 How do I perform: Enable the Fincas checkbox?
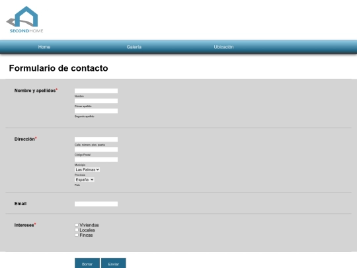pos(77,235)
